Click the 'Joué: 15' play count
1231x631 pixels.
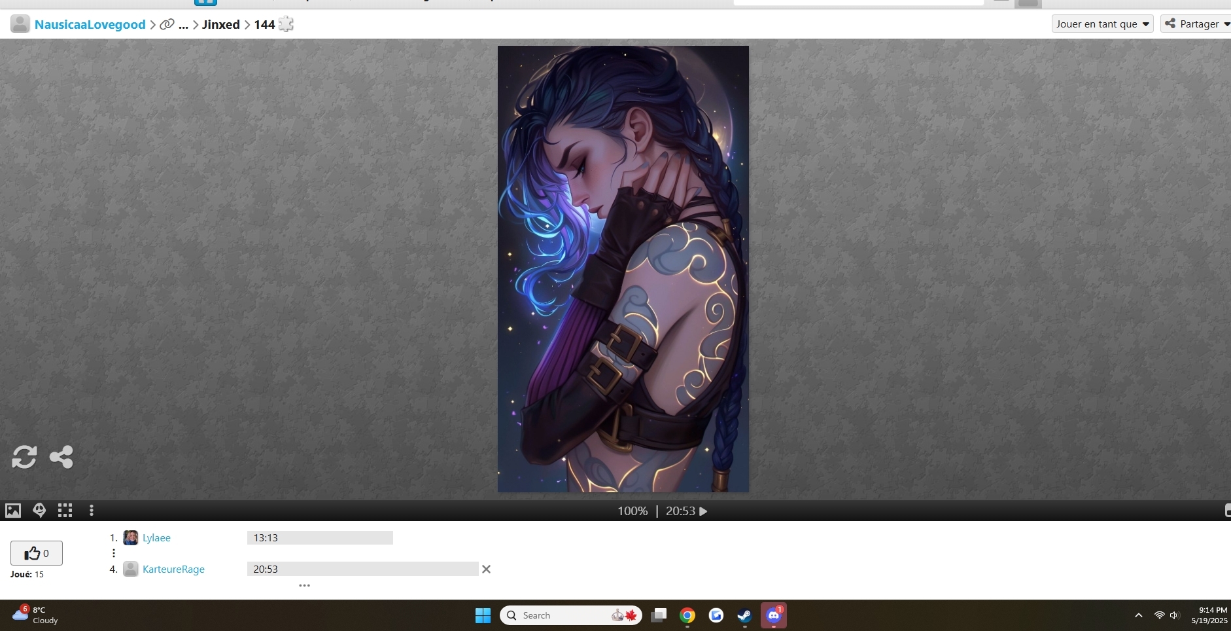click(27, 575)
